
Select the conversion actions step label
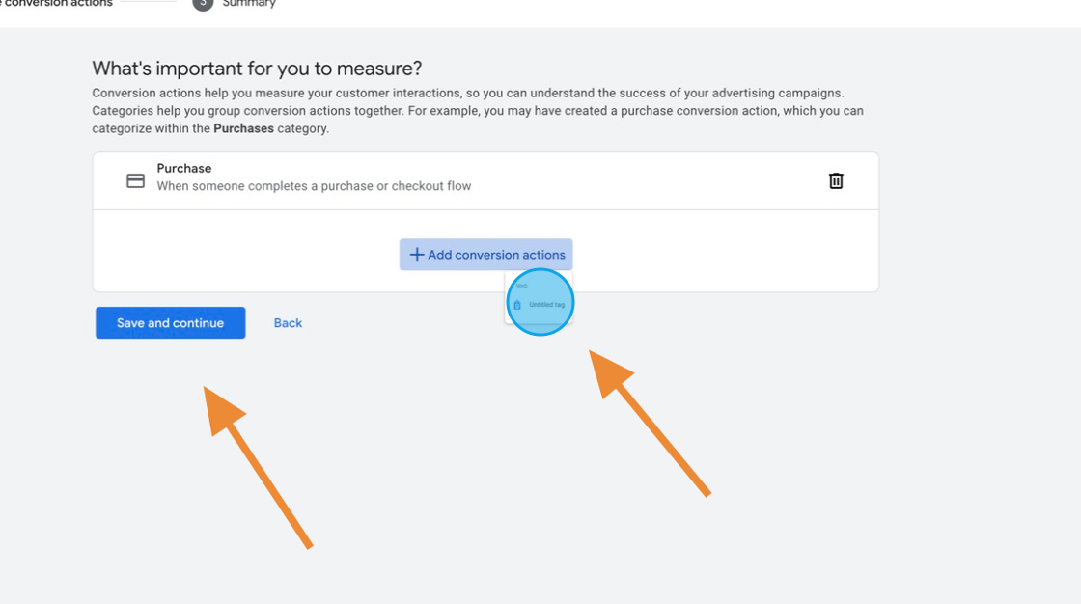click(x=58, y=4)
